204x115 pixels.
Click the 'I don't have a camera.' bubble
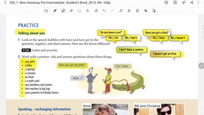tap(131, 50)
